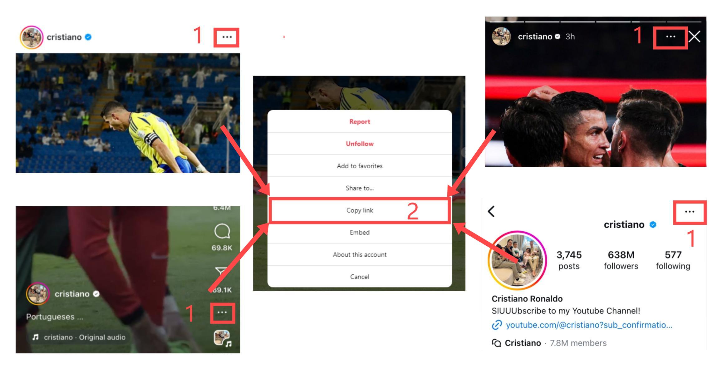Click Cancel to dismiss the context menu
Image resolution: width=722 pixels, height=369 pixels.
point(359,277)
